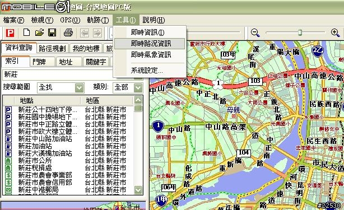
Task: Click the 104 route sign on map
Action: click(244, 152)
